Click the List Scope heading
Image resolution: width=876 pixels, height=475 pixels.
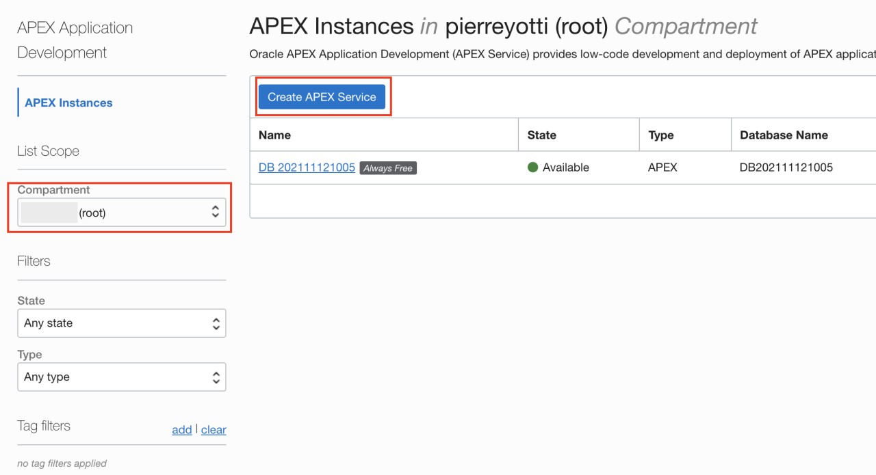tap(48, 151)
